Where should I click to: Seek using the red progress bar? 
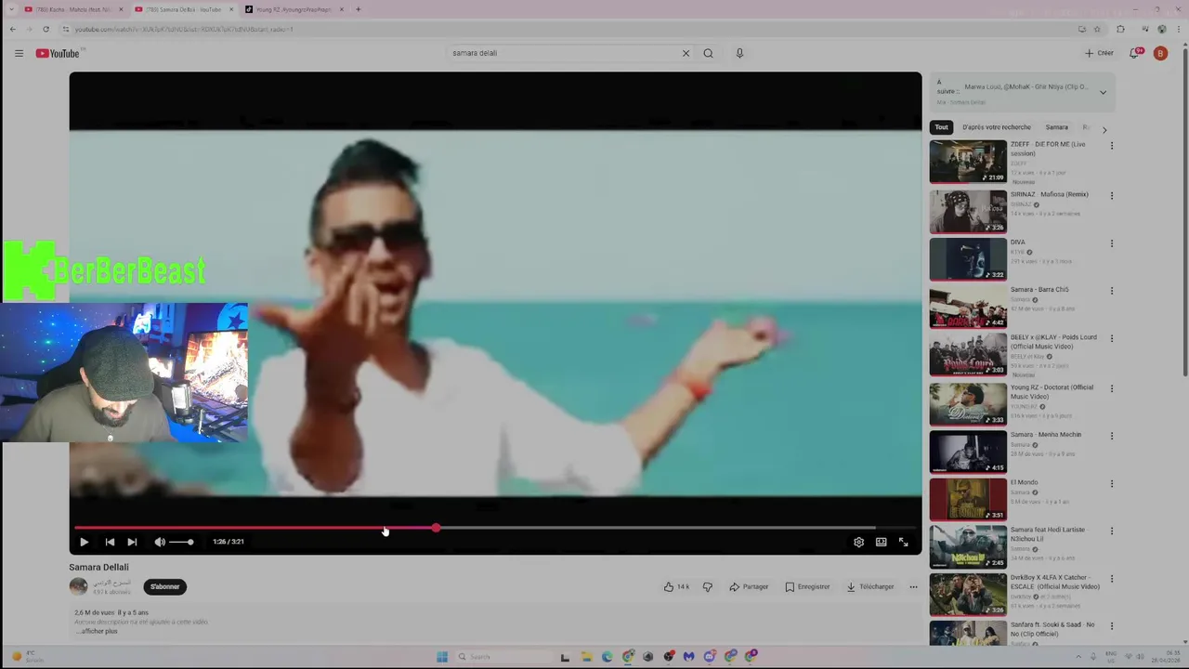click(x=495, y=528)
